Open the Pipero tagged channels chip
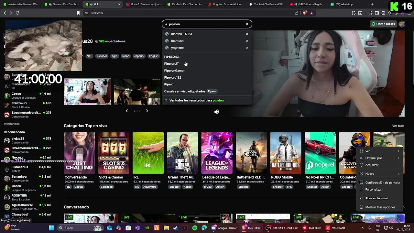 coord(212,91)
